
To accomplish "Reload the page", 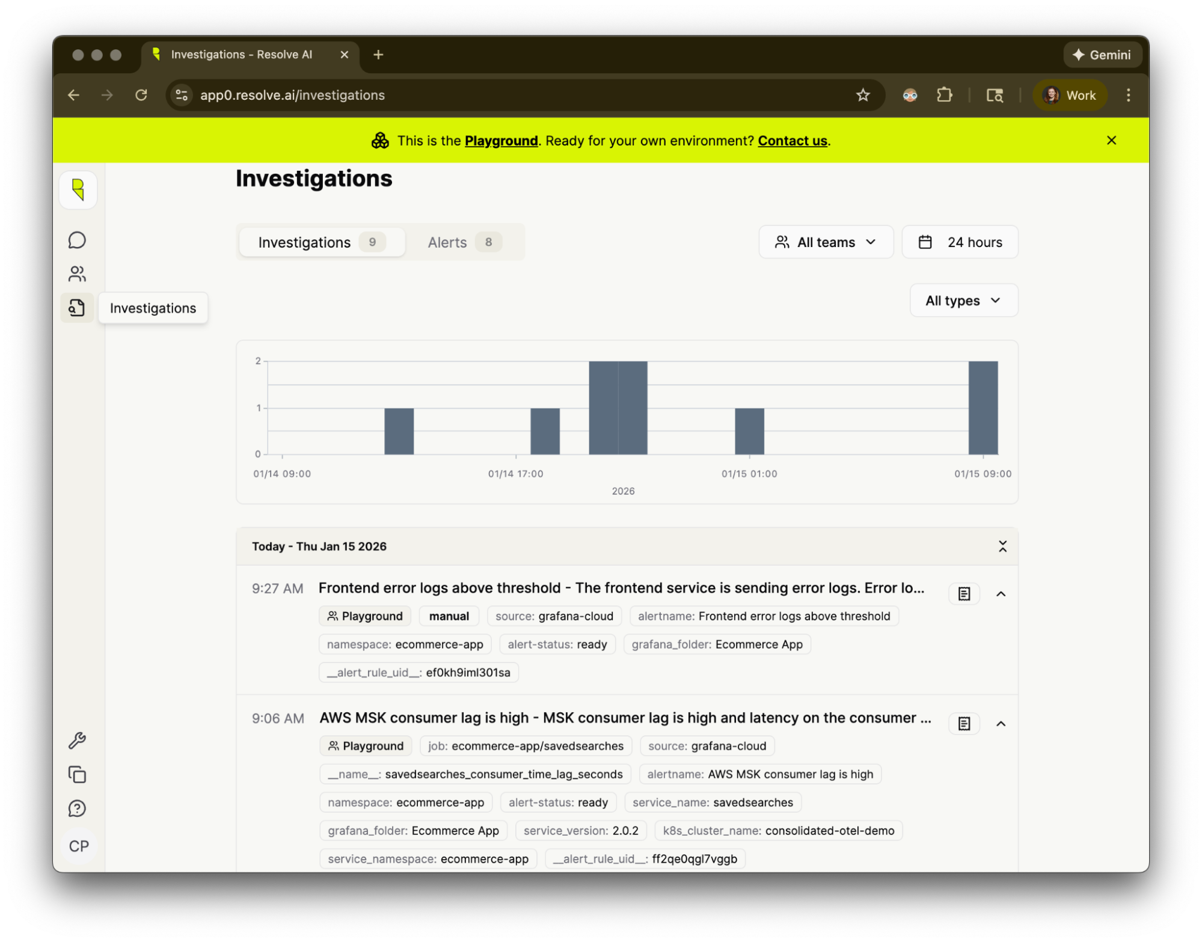I will [x=141, y=95].
